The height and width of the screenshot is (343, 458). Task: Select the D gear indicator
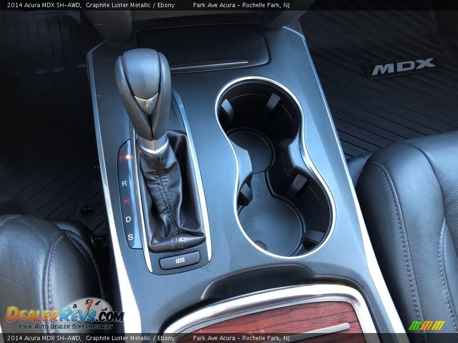click(128, 219)
